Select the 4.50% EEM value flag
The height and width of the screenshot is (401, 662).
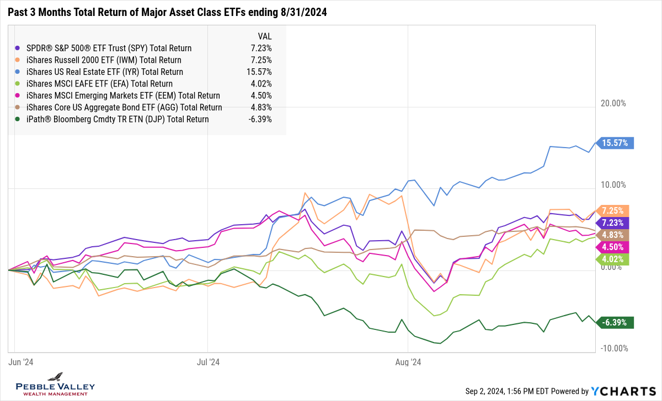pos(615,247)
